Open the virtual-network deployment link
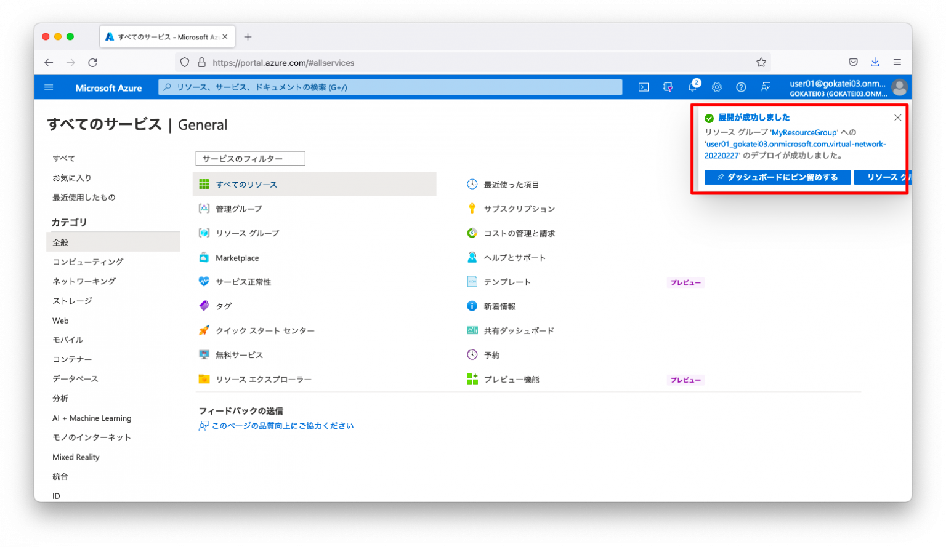The height and width of the screenshot is (547, 946). [795, 150]
